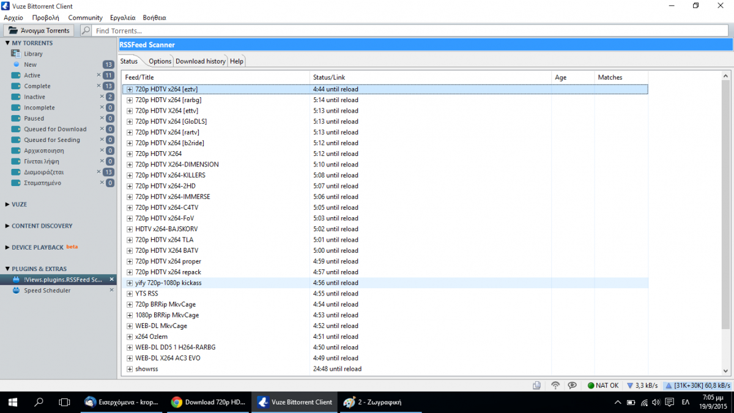Click the Active tag icon in sidebar
The width and height of the screenshot is (734, 413).
pos(16,75)
